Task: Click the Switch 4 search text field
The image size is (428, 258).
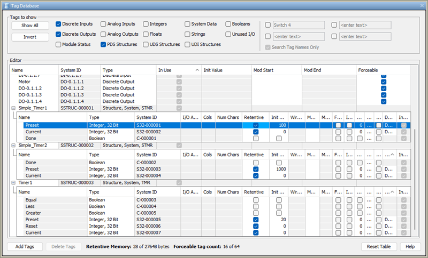Action: (x=299, y=25)
